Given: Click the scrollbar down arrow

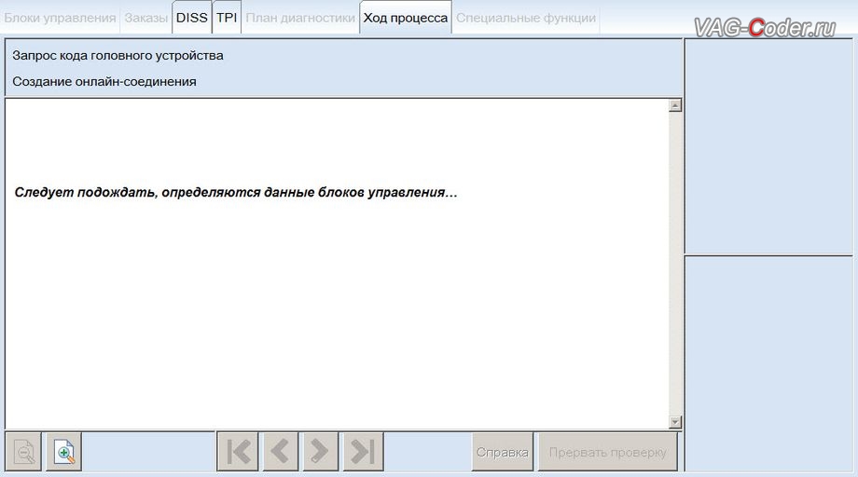Looking at the screenshot, I should coord(675,422).
